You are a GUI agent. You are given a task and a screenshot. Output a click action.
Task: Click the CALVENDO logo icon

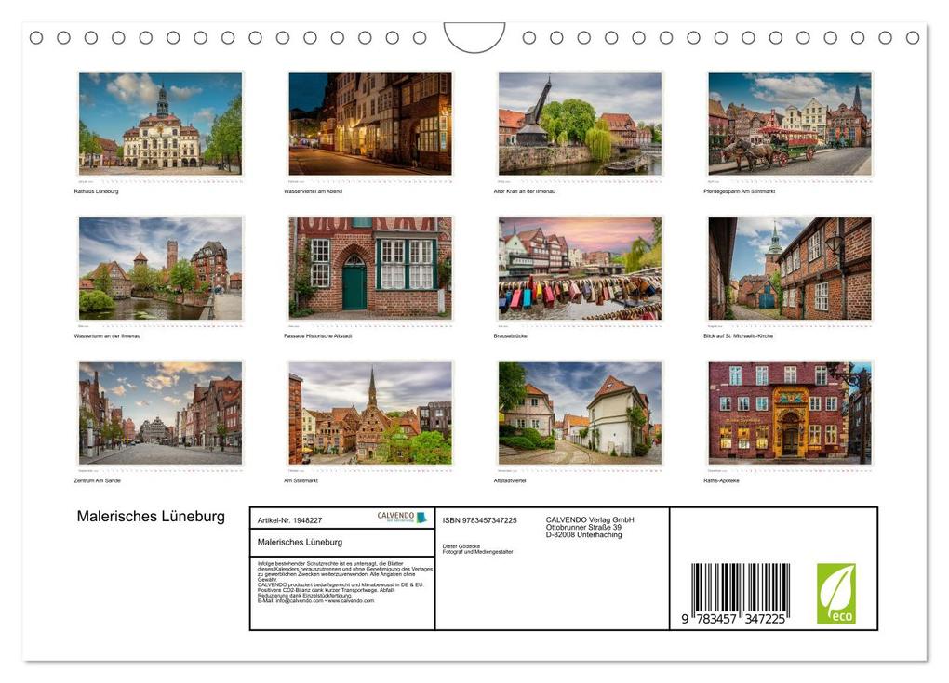click(402, 517)
